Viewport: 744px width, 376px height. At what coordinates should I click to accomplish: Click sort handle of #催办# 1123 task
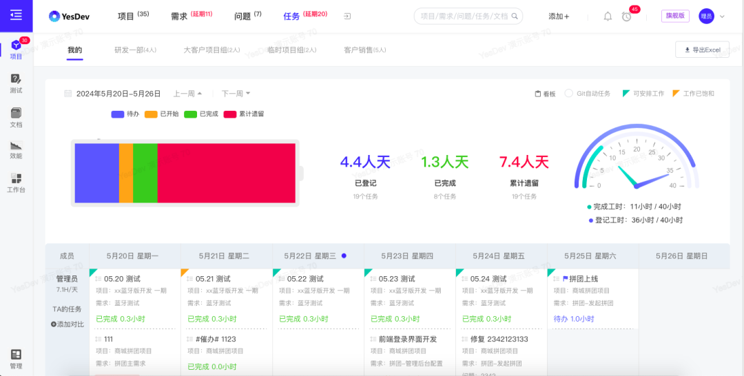190,339
